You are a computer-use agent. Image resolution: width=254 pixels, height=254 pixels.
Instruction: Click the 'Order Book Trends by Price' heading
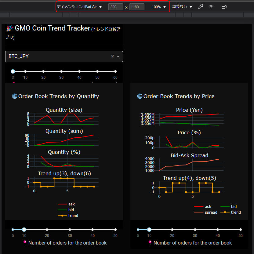click(179, 96)
